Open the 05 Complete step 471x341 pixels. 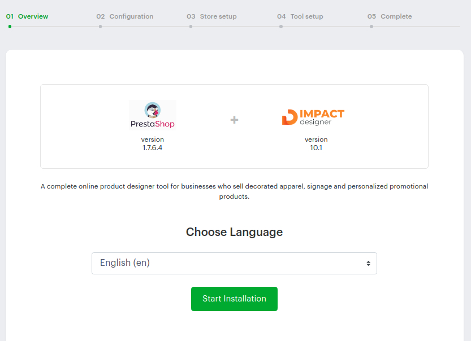(x=390, y=16)
